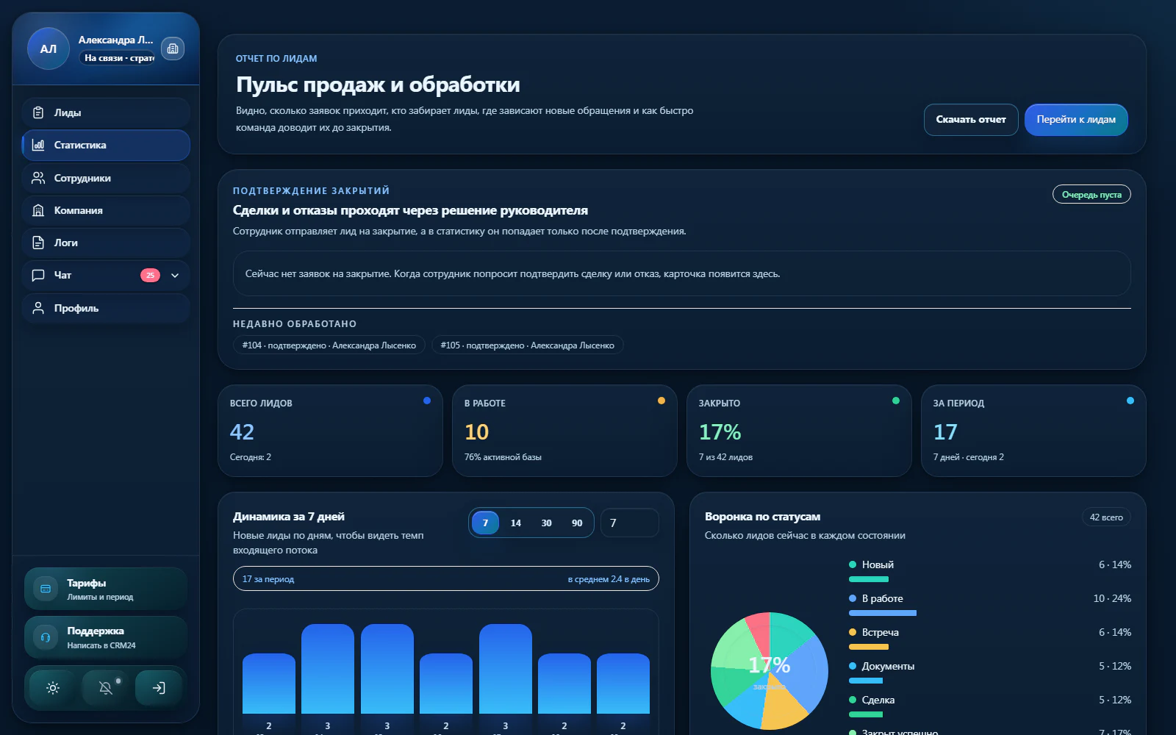The height and width of the screenshot is (735, 1176).
Task: Click the Поддержка headset icon
Action: 46,637
